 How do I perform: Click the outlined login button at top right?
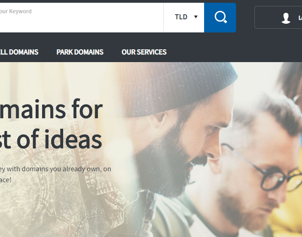(278, 17)
